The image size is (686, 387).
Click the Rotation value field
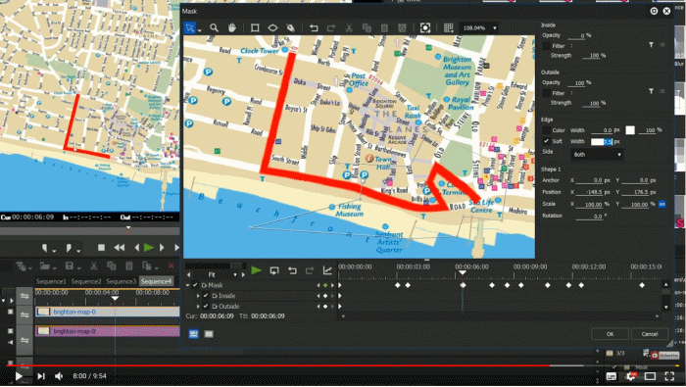click(x=589, y=216)
